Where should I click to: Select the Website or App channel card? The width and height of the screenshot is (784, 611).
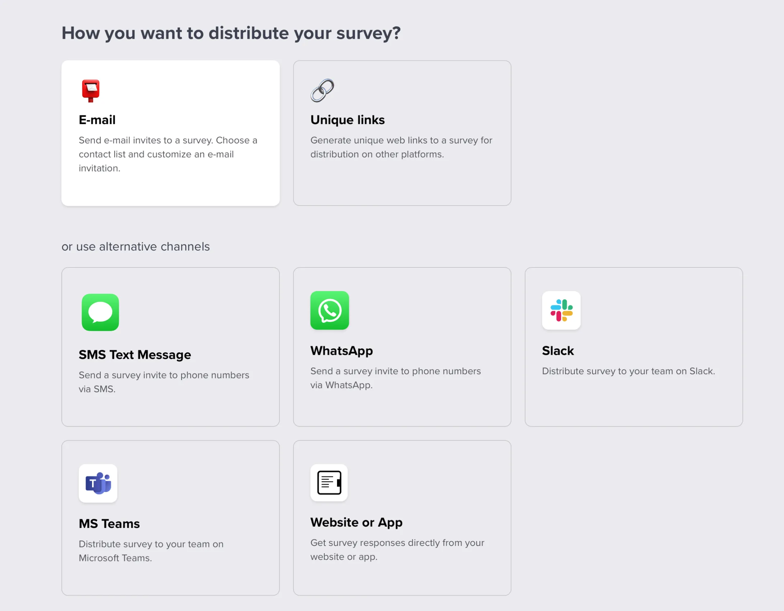click(402, 519)
